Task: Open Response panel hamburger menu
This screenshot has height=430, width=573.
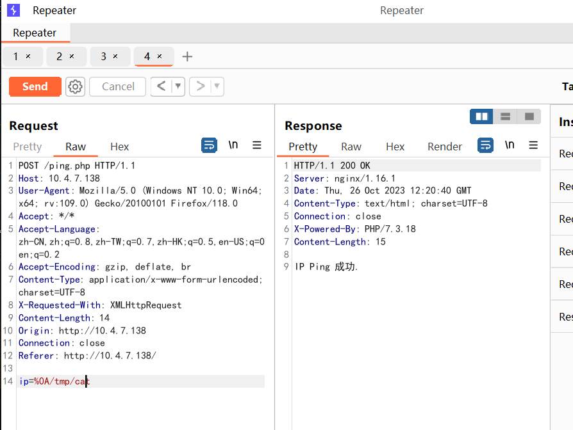Action: [x=533, y=145]
